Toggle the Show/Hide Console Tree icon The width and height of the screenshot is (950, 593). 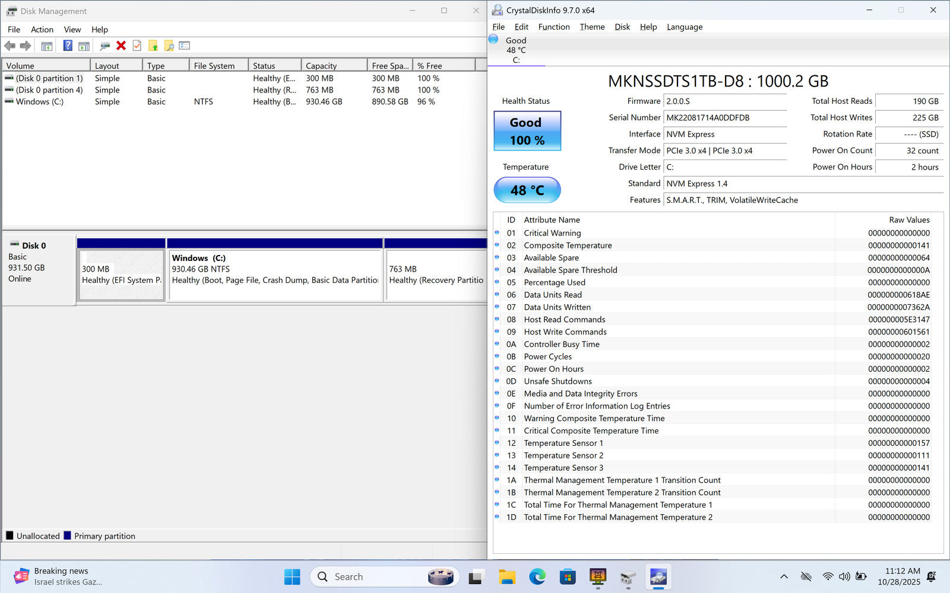[x=47, y=46]
